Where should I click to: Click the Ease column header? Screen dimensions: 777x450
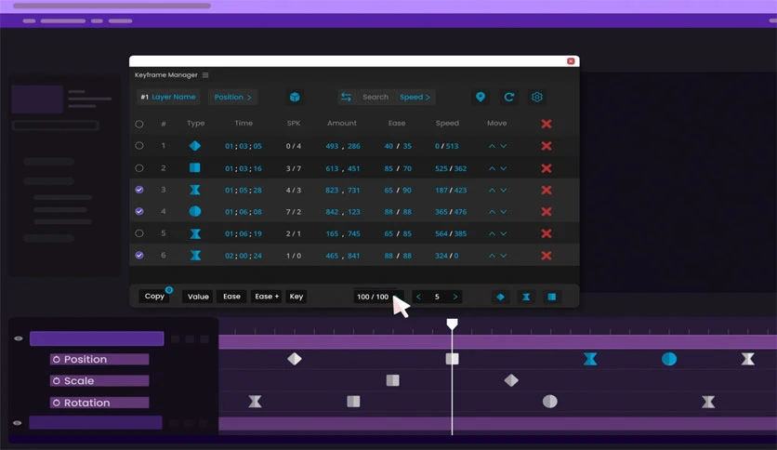397,124
